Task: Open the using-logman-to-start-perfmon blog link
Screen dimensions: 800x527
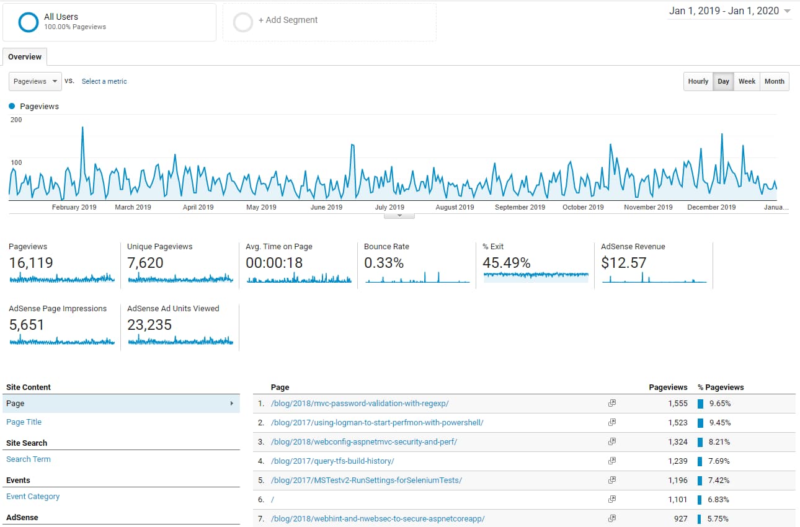Action: click(x=377, y=422)
